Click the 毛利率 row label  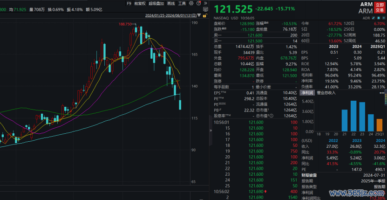coord(307,76)
